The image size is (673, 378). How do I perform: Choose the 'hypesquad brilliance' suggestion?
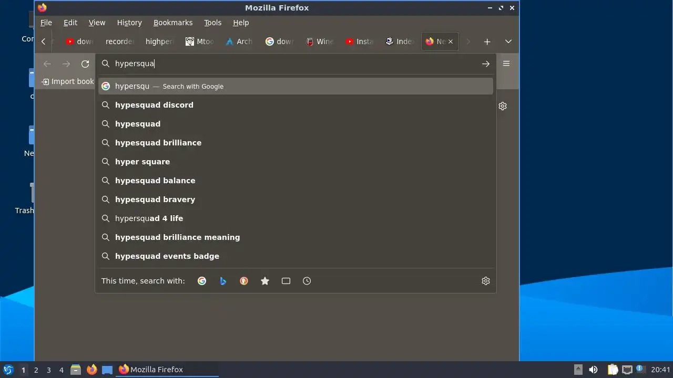(295, 143)
